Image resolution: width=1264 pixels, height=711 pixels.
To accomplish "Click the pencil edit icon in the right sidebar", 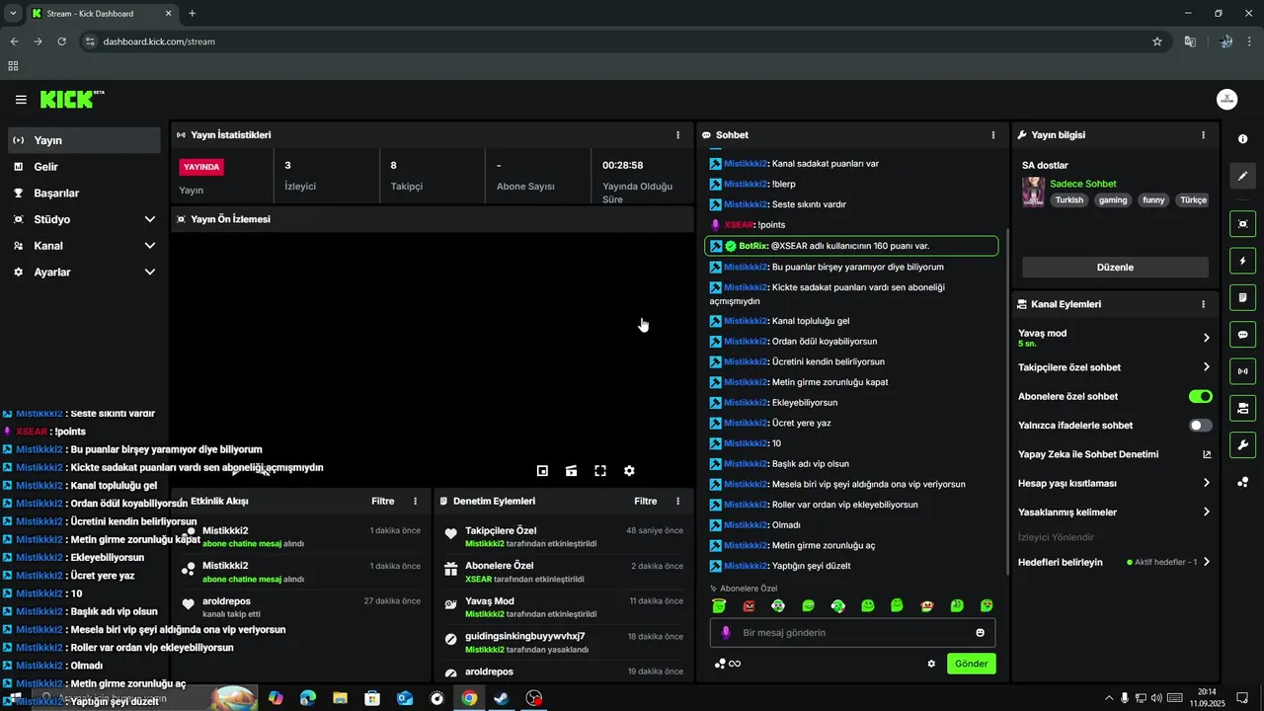I will (x=1243, y=176).
